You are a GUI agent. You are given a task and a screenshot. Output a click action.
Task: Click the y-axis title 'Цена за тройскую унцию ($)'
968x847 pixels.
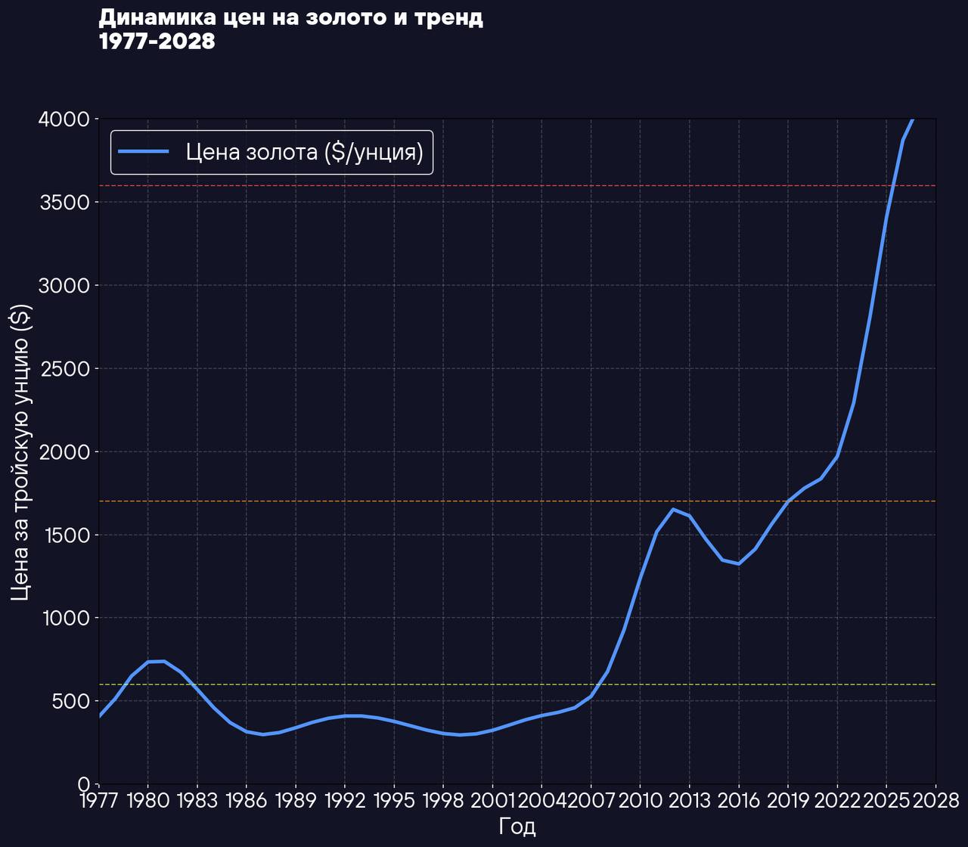[x=22, y=451]
